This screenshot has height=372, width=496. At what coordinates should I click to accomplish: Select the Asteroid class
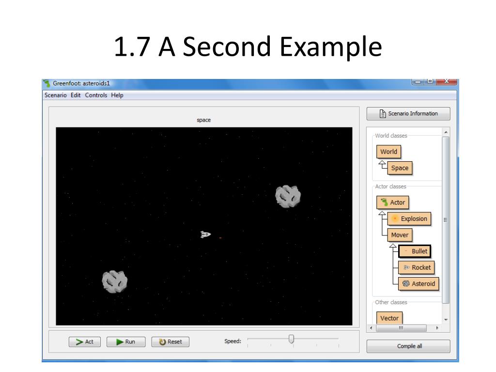(x=418, y=284)
